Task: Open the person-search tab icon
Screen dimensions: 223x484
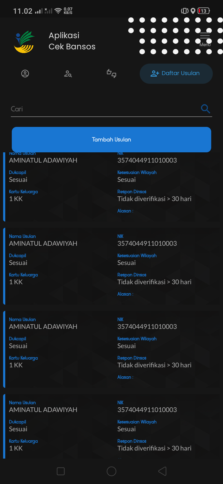Action: coord(68,74)
